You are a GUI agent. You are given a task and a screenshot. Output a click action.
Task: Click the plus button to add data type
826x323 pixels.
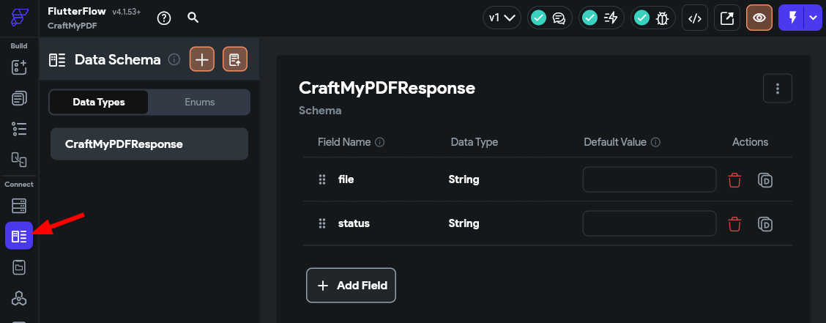pos(202,59)
